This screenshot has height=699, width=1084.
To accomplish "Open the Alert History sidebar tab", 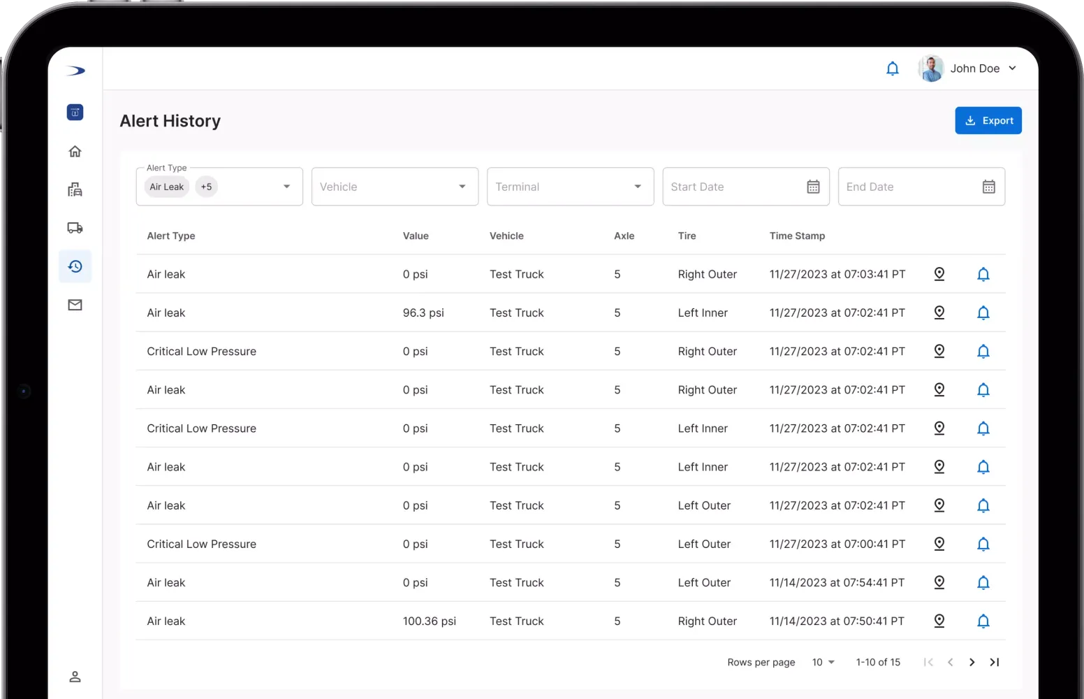I will 75,266.
